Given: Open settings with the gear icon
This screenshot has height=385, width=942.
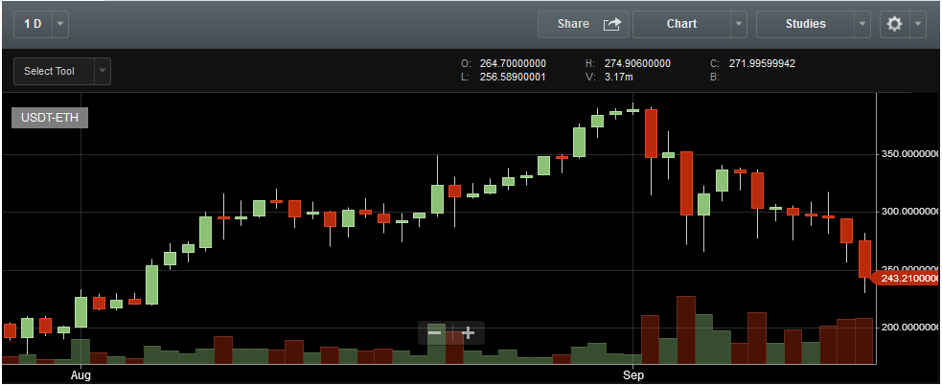Looking at the screenshot, I should [894, 24].
